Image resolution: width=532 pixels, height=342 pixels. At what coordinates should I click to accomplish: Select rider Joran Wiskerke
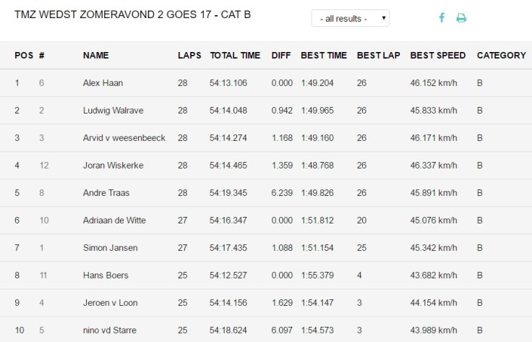113,166
